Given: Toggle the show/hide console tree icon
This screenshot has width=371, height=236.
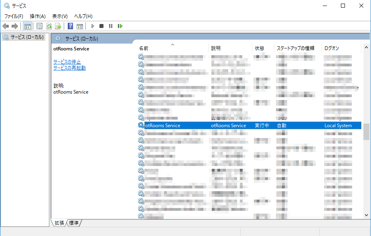Looking at the screenshot, I should [27, 26].
